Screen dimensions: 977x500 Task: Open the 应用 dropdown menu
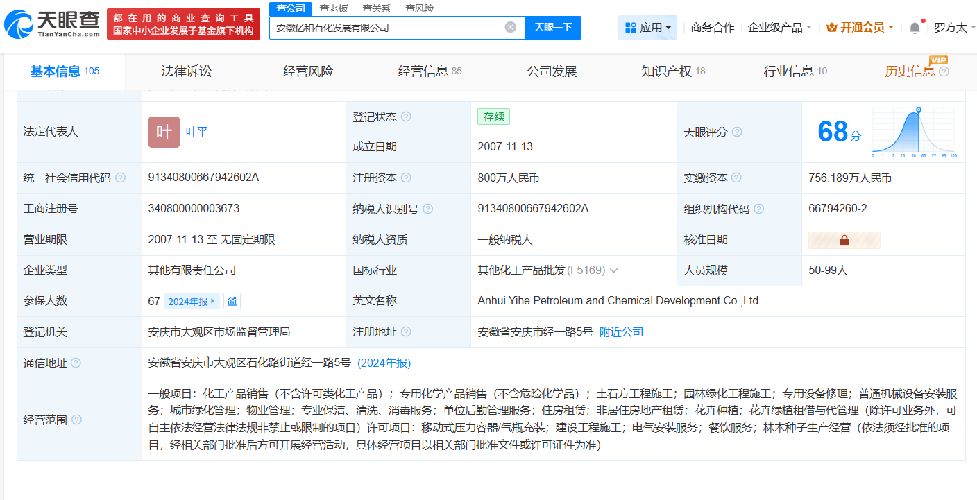click(x=648, y=28)
